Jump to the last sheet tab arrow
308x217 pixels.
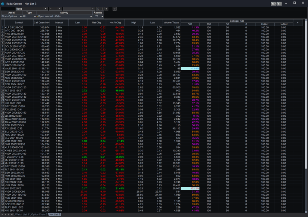point(12,214)
